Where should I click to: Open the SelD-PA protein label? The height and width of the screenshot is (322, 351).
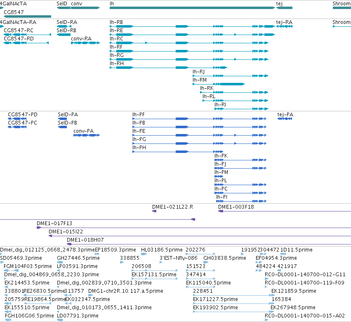(68, 115)
